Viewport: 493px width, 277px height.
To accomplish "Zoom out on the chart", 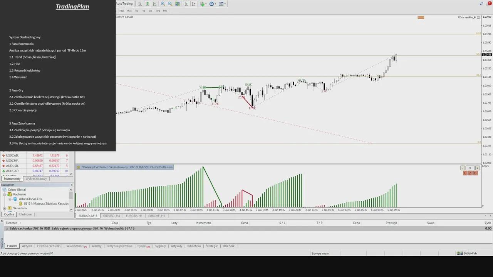I will tap(170, 4).
